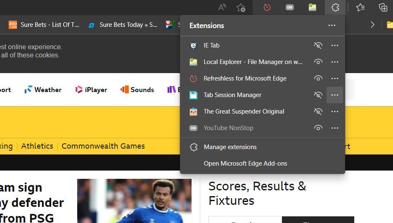
Task: Hide YouTube NonStop from the toolbar
Action: pyautogui.click(x=318, y=128)
